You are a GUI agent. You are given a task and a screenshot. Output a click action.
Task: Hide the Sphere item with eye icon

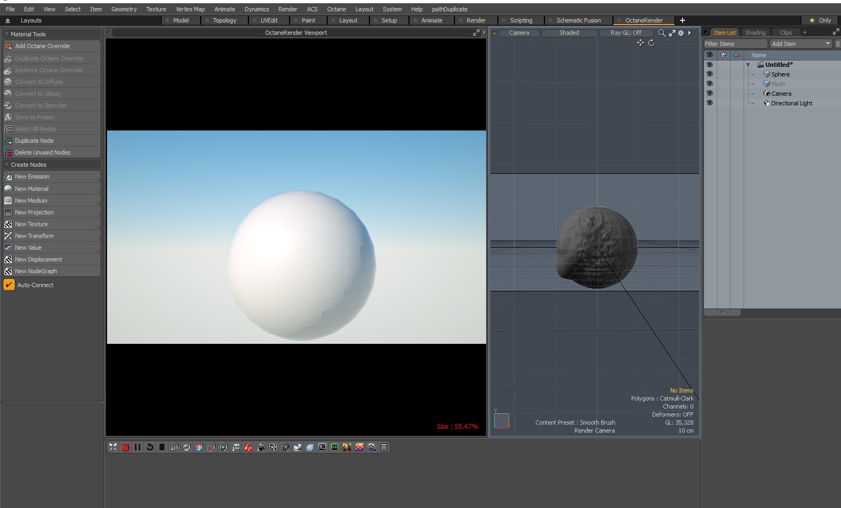(x=709, y=74)
